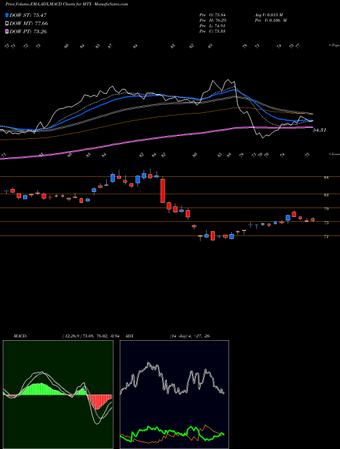The image size is (340, 449).
Task: Select the DOW PT 73.26 legend label
Action: (28, 31)
